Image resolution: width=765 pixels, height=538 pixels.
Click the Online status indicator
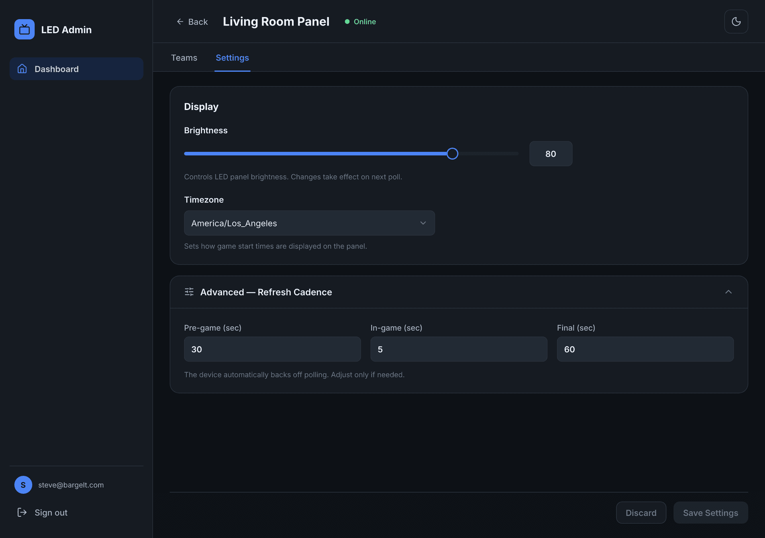(360, 22)
